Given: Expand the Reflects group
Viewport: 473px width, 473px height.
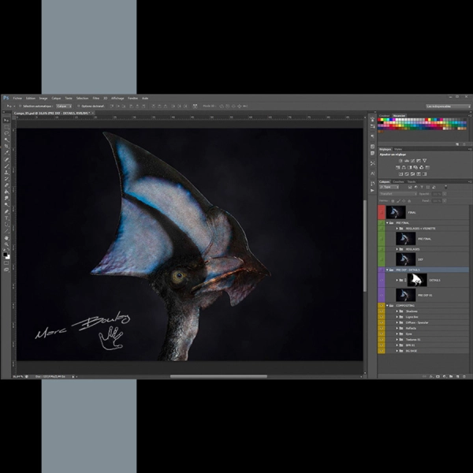Looking at the screenshot, I should [397, 328].
